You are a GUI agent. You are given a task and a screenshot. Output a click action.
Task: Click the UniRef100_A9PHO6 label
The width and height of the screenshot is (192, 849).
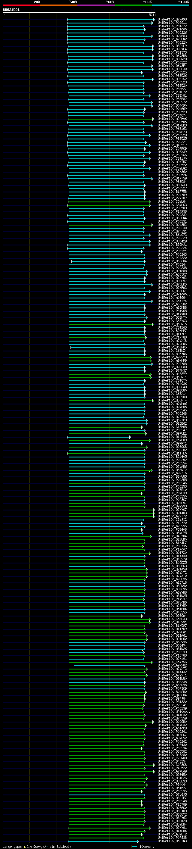point(172,119)
